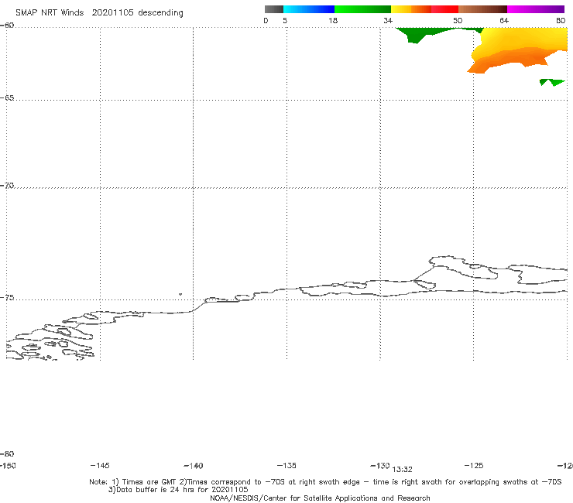
Task: Click the -135 longitude axis label
Action: click(x=286, y=465)
